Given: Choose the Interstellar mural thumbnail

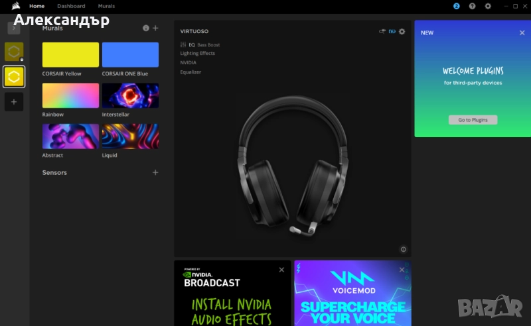Looking at the screenshot, I should click(x=130, y=95).
